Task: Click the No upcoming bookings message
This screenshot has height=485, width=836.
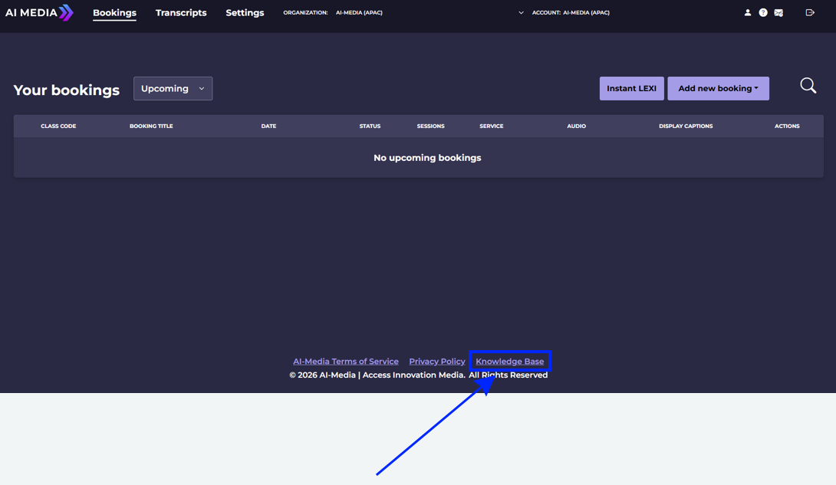Action: pyautogui.click(x=427, y=158)
